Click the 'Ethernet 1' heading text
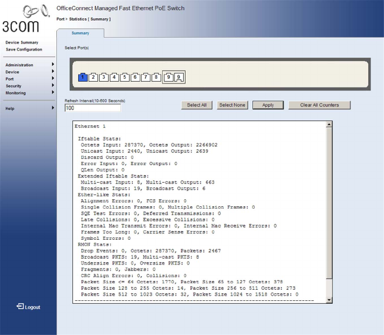The image size is (384, 335). pos(90,126)
